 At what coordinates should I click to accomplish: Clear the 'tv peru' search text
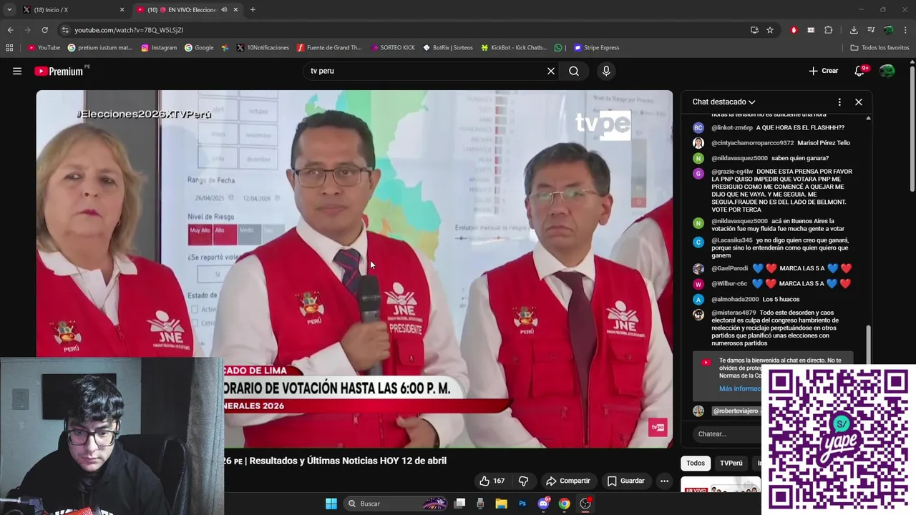point(551,71)
